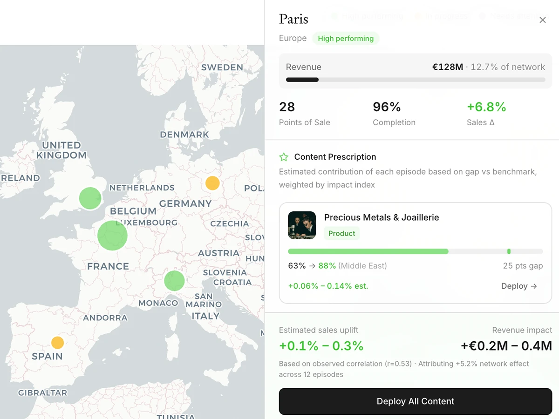Click the Revenue share progress bar

[416, 80]
